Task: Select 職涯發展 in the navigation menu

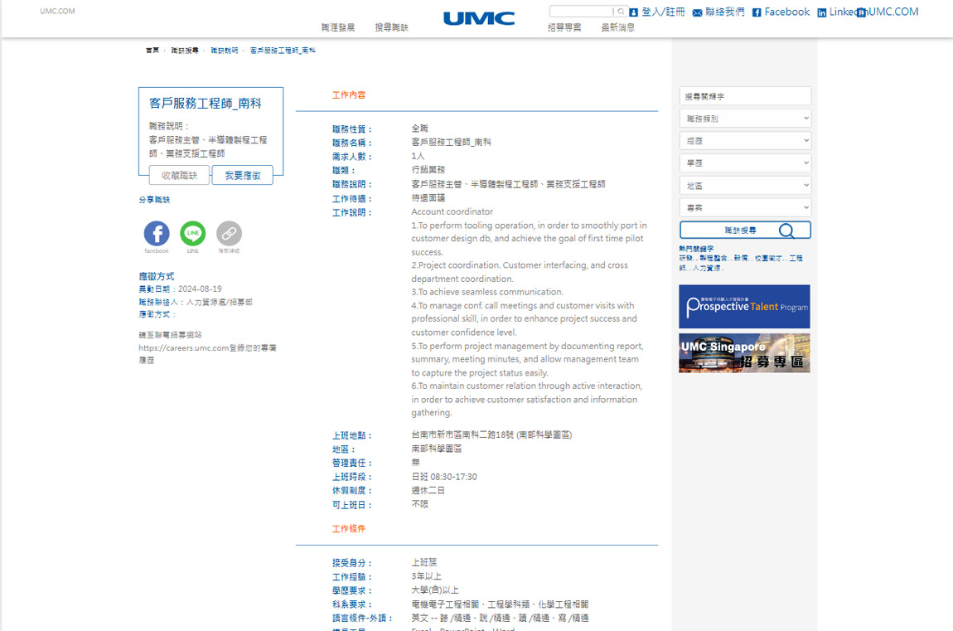Action: point(338,27)
